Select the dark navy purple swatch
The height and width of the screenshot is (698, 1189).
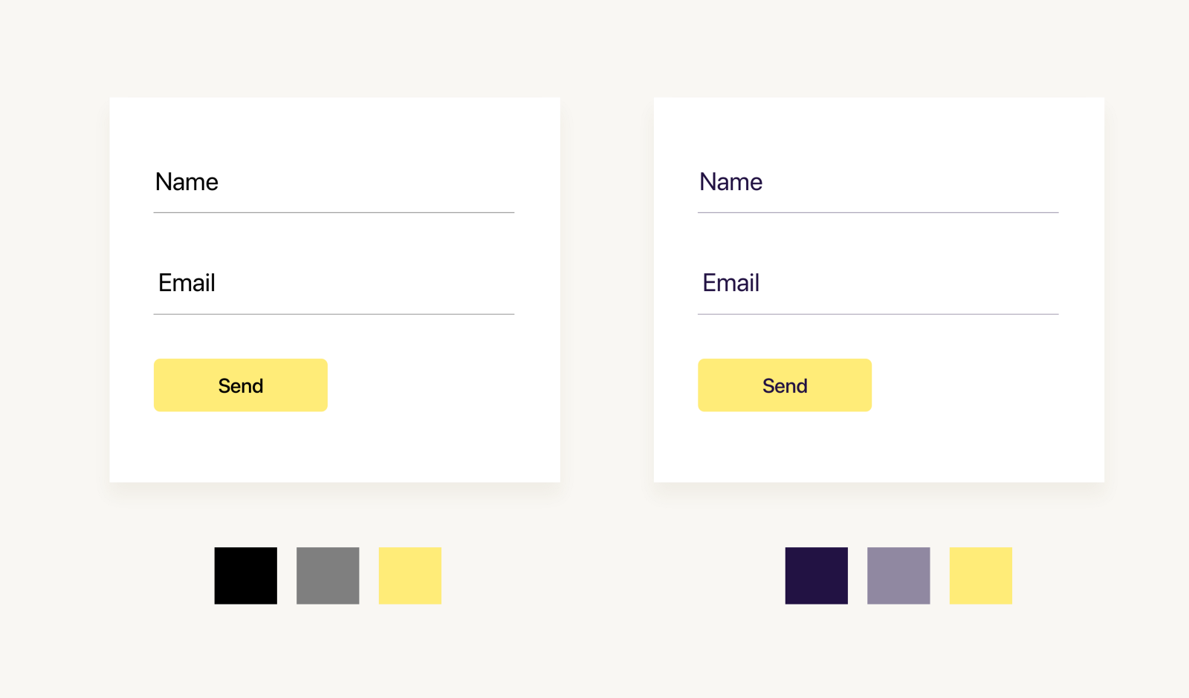coord(816,575)
